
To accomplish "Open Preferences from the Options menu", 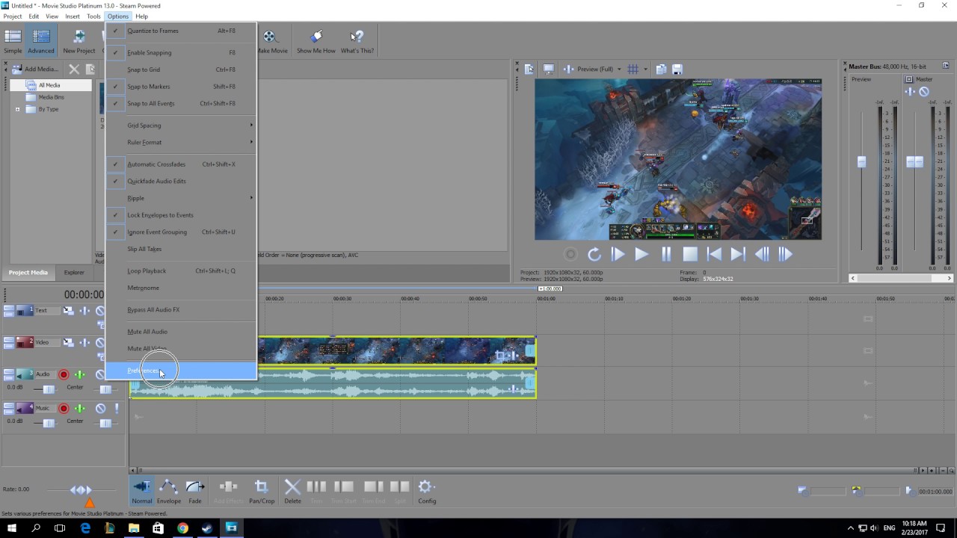I will click(x=181, y=371).
